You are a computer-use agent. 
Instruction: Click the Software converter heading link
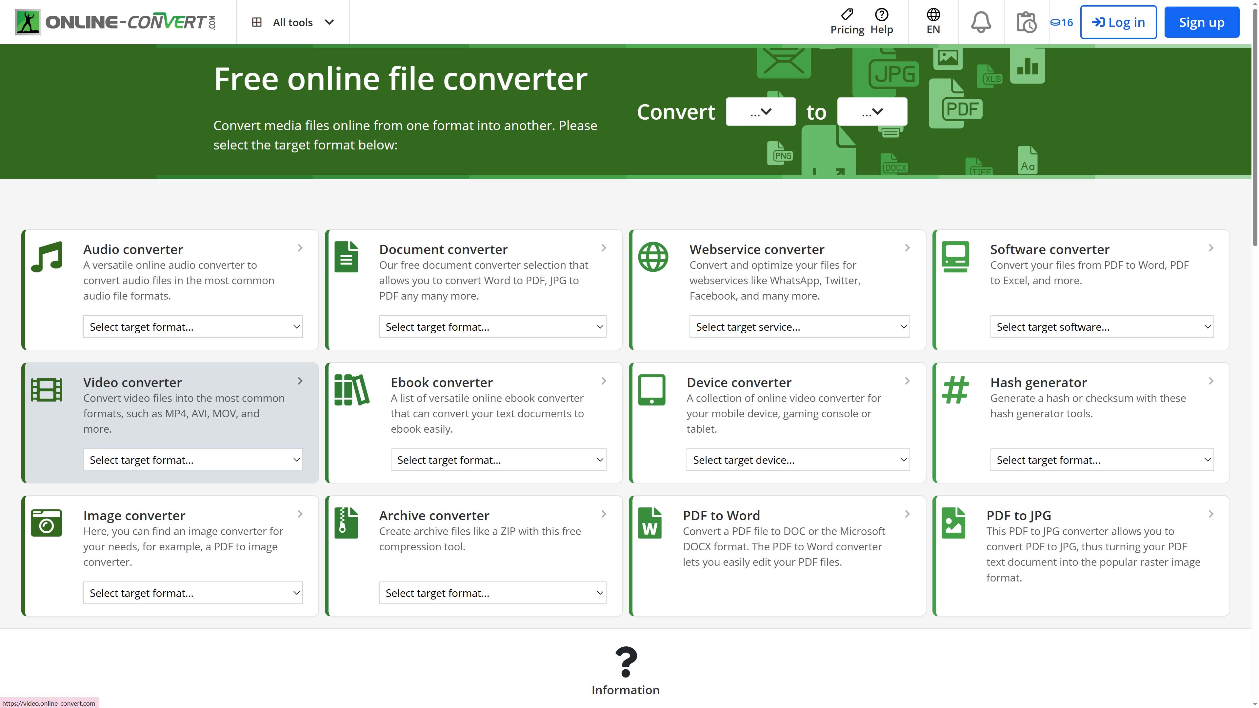(x=1049, y=249)
